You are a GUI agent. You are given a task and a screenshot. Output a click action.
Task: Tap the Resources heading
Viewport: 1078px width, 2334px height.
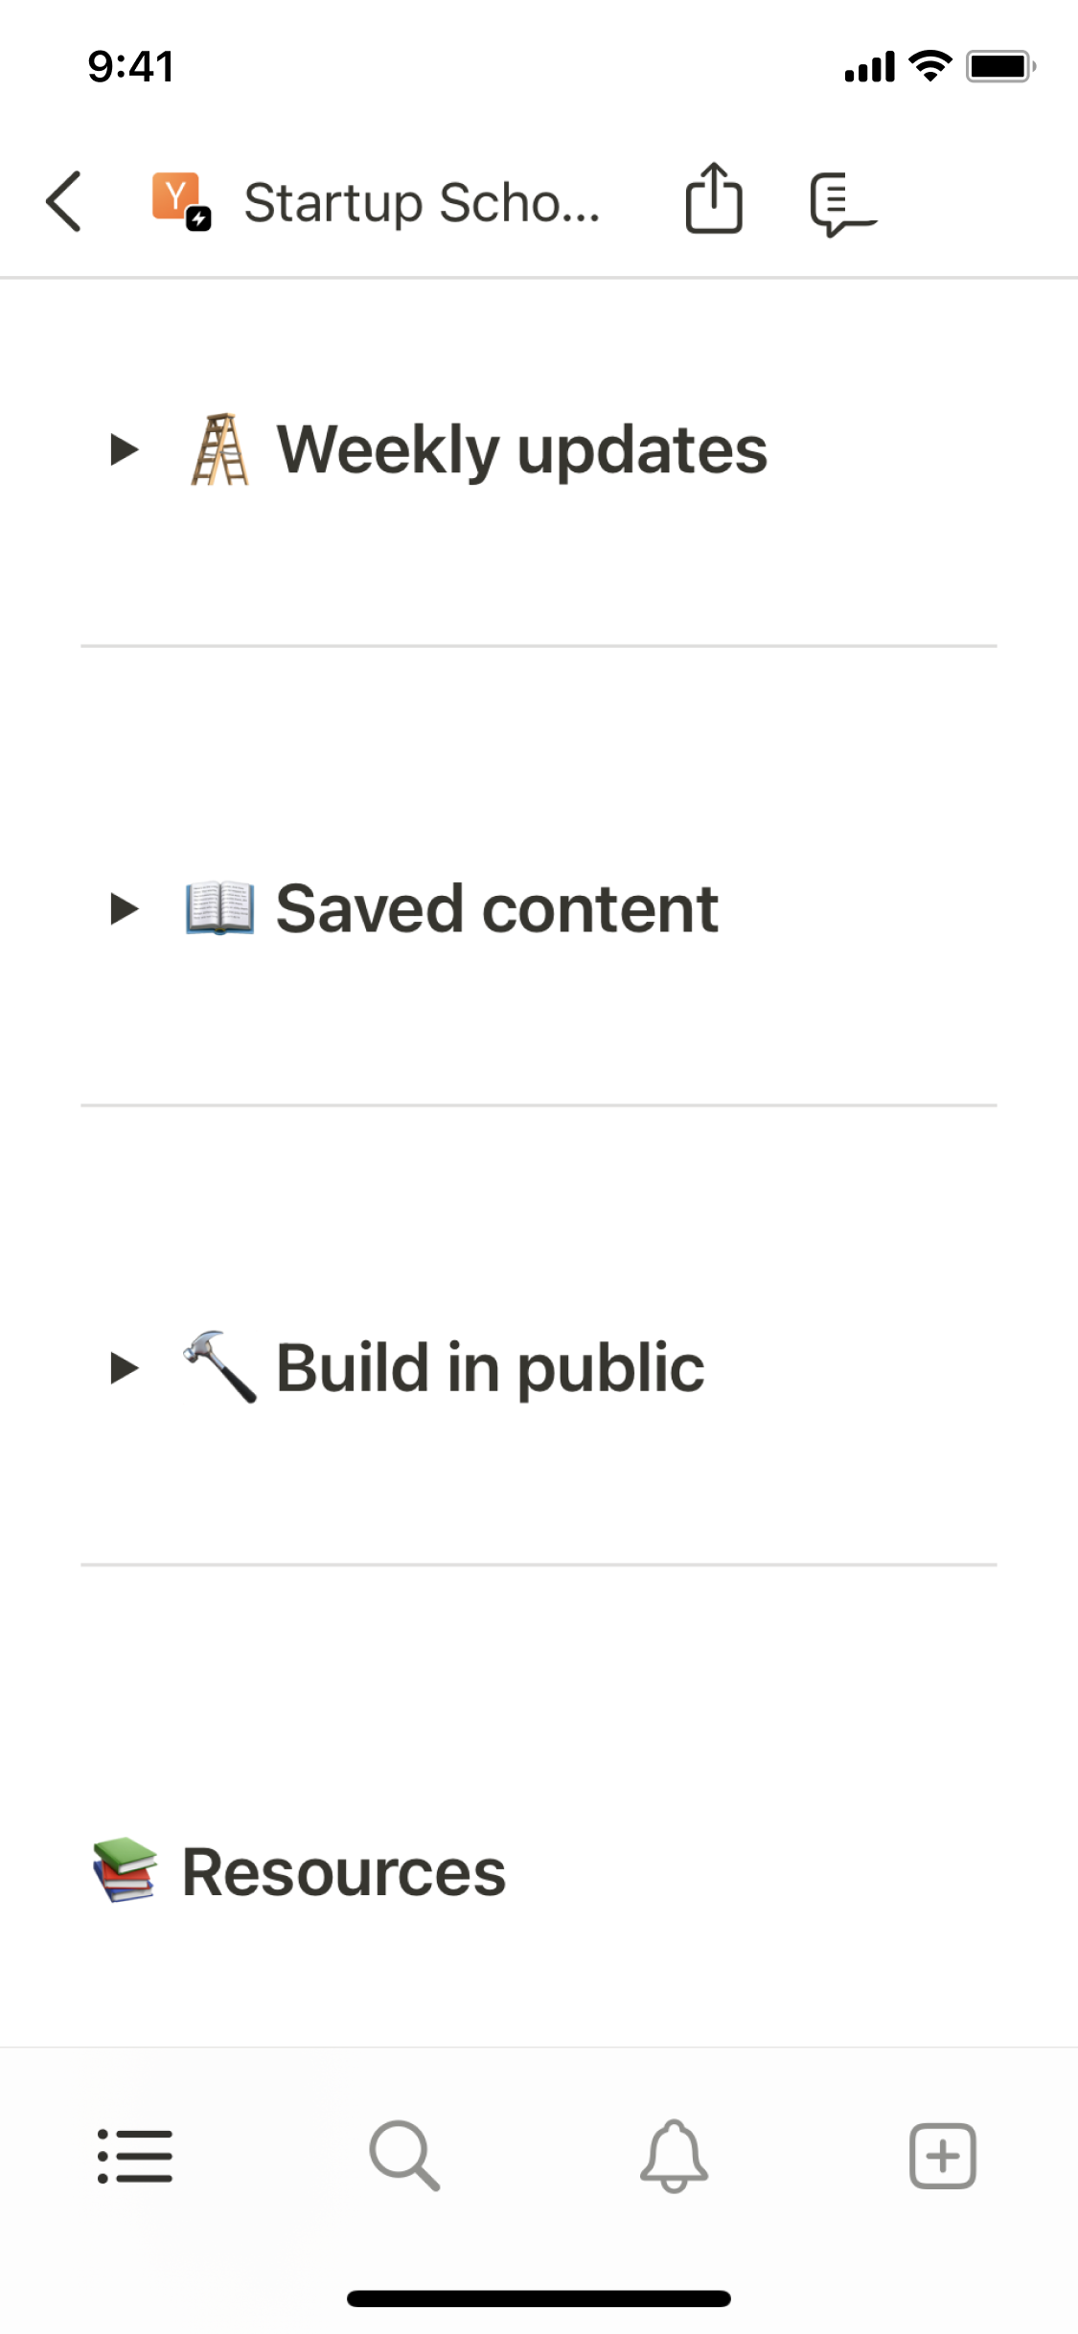pyautogui.click(x=344, y=1872)
